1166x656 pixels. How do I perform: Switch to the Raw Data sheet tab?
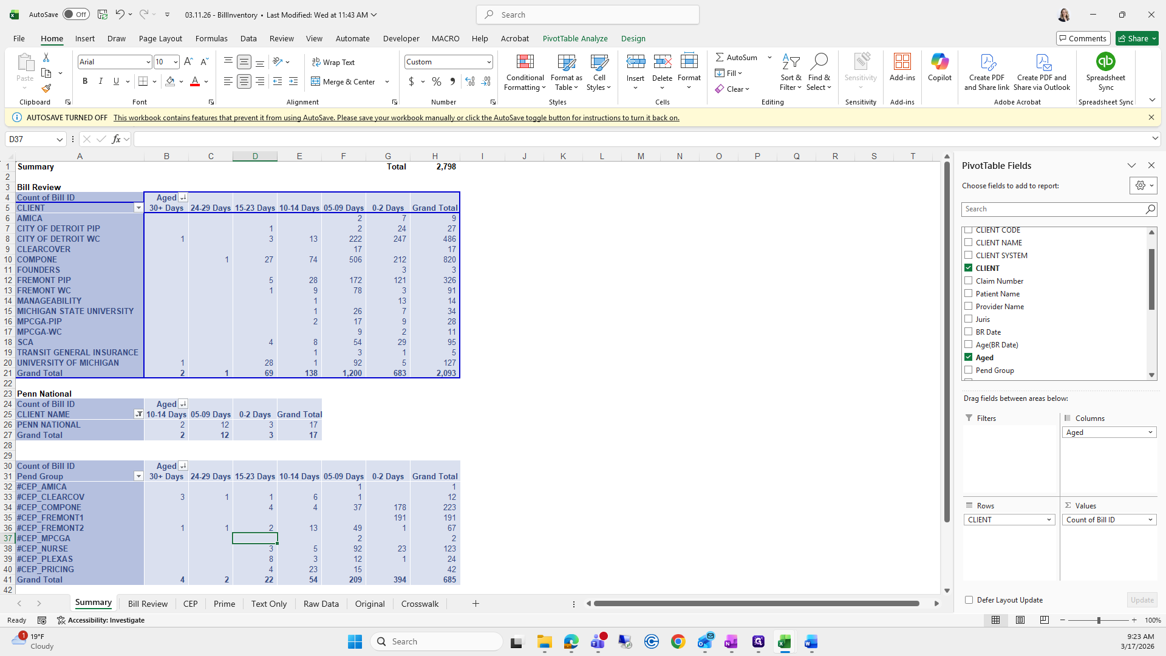pyautogui.click(x=321, y=604)
